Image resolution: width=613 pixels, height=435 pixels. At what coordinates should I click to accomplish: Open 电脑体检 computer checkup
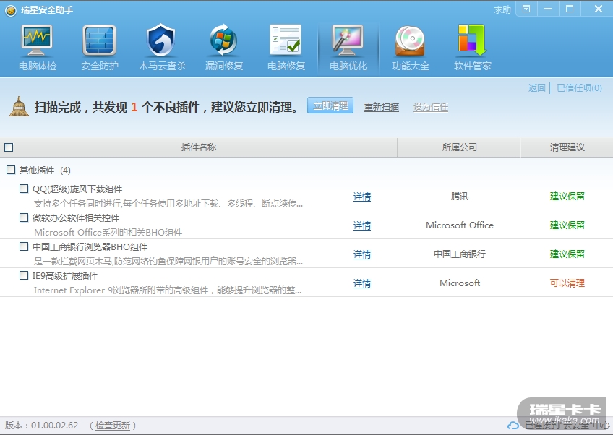(38, 48)
